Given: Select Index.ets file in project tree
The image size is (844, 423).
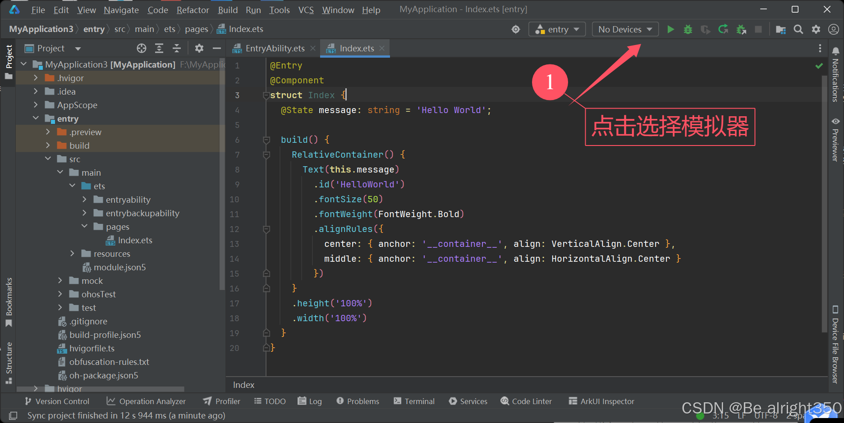Looking at the screenshot, I should point(135,240).
